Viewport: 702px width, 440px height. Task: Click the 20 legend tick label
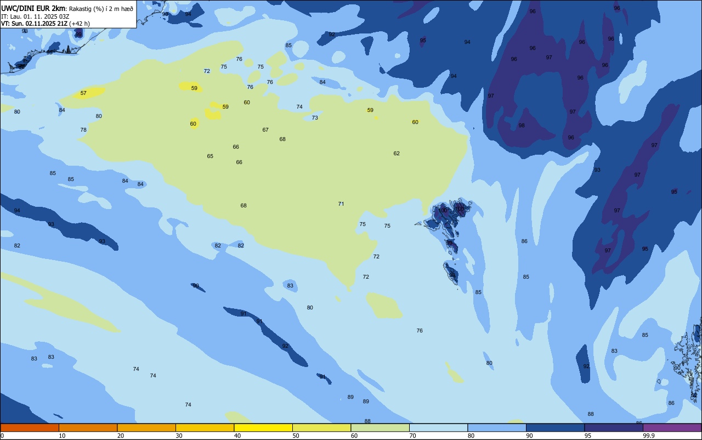pyautogui.click(x=121, y=436)
